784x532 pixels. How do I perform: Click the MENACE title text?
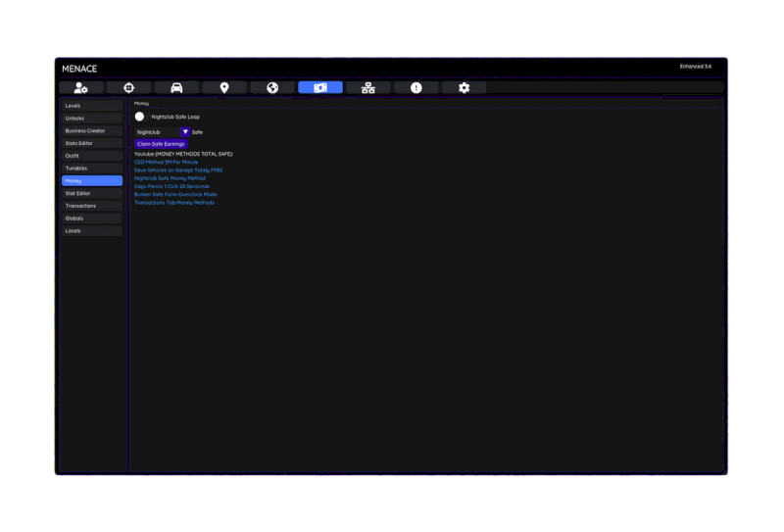[79, 69]
